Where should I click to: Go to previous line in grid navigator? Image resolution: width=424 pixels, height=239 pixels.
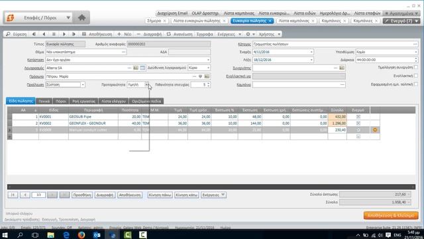coord(25,195)
